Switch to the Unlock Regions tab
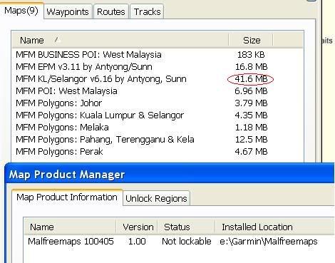Viewport: 335px width, 263px height. point(156,198)
